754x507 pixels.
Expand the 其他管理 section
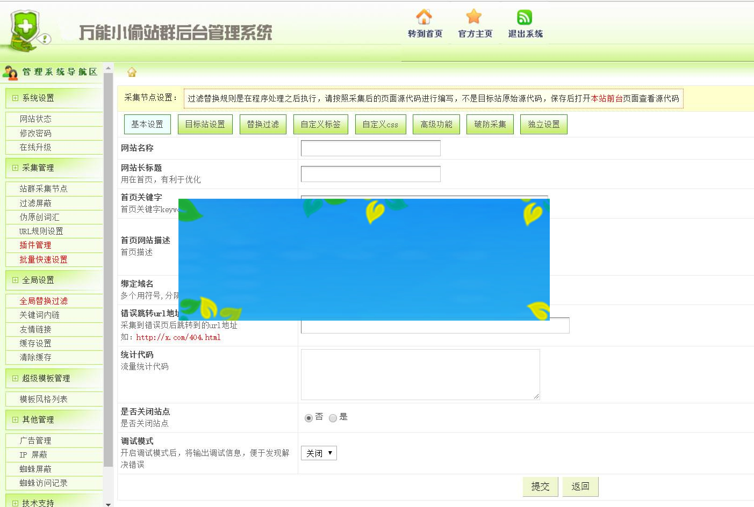click(15, 420)
